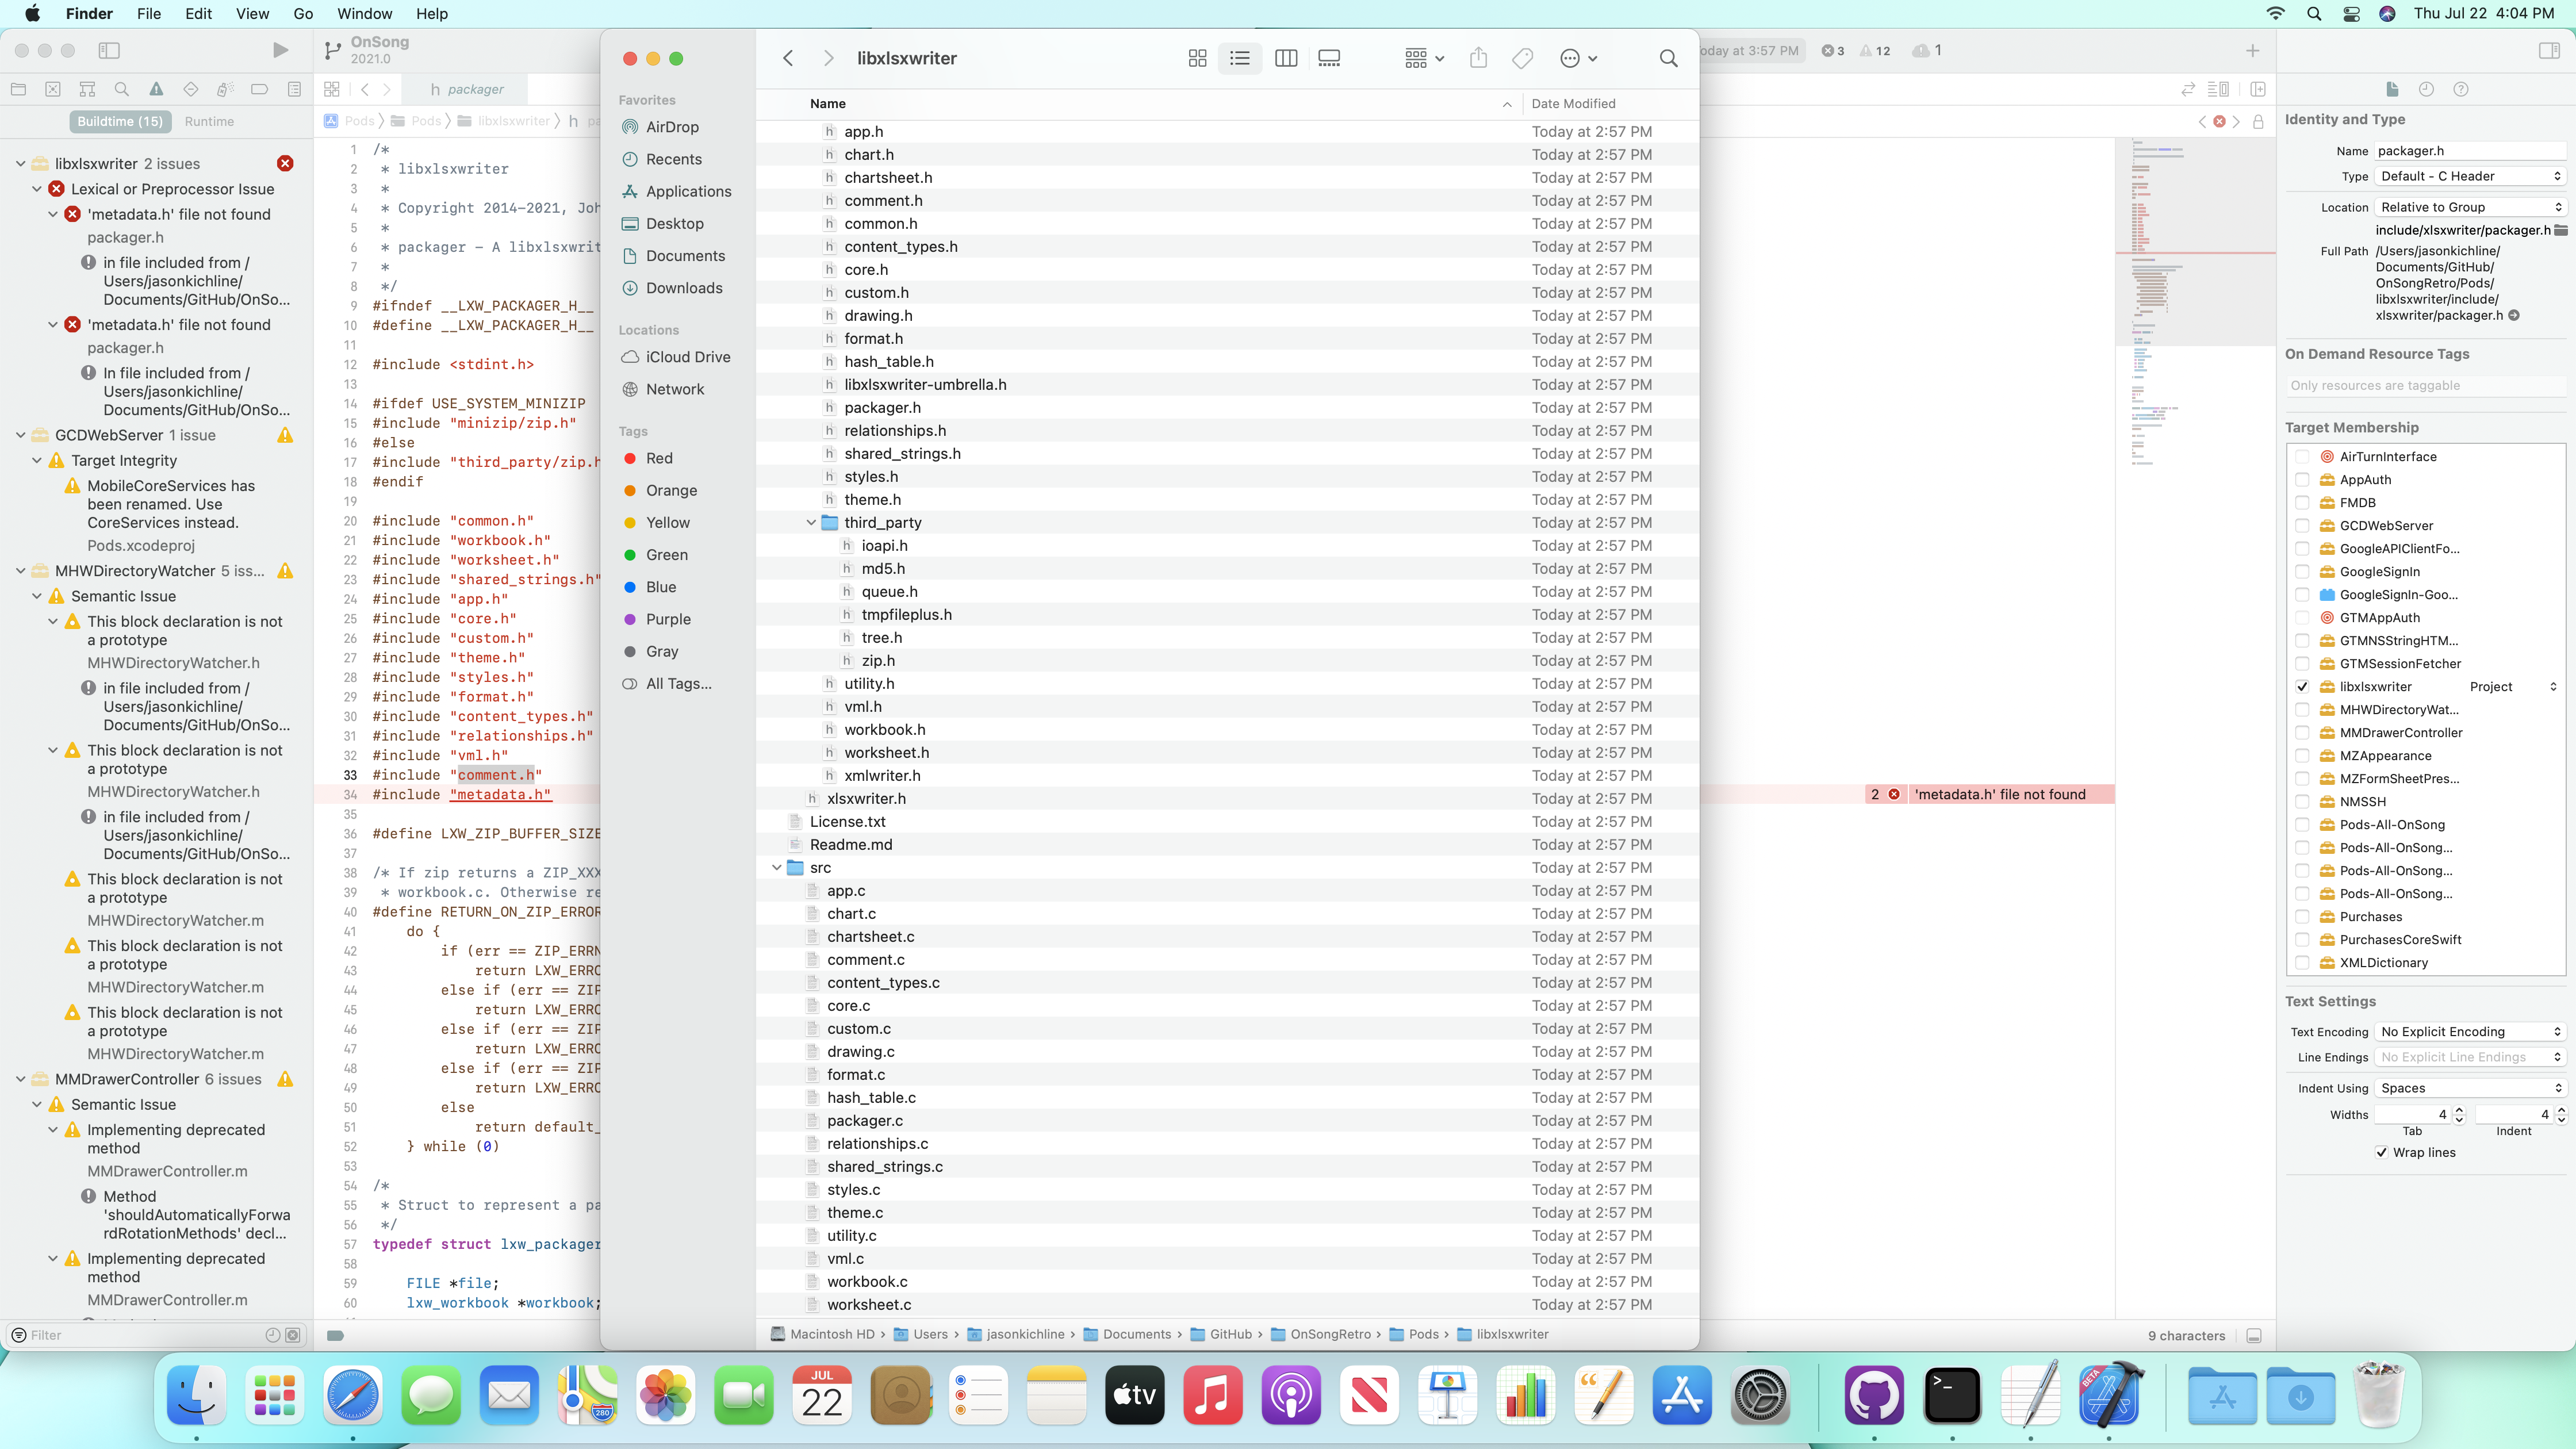Open Indent Using Spaces dropdown

[x=2469, y=1088]
